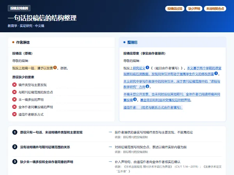Click blue marker 1 after 研究论文

(x=147, y=68)
